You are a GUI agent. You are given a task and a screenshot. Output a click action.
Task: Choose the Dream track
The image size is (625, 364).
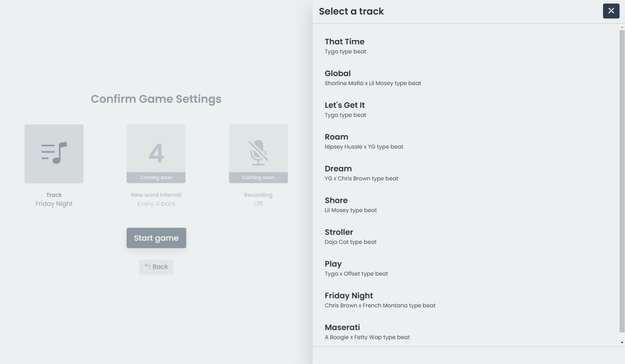click(x=466, y=173)
